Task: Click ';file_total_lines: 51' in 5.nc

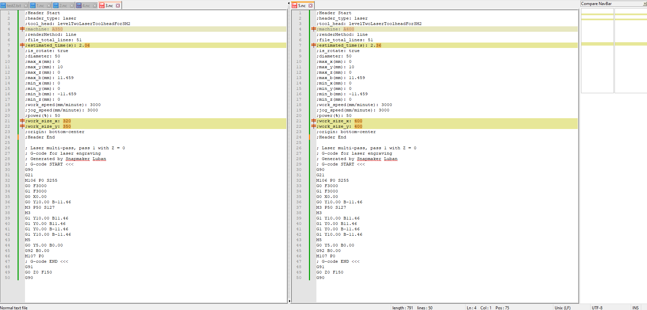Action: tap(345, 40)
